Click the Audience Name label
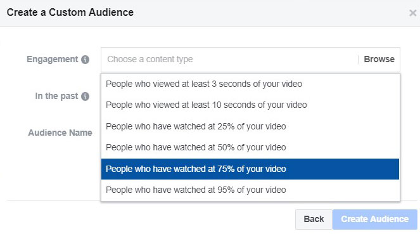 [60, 133]
